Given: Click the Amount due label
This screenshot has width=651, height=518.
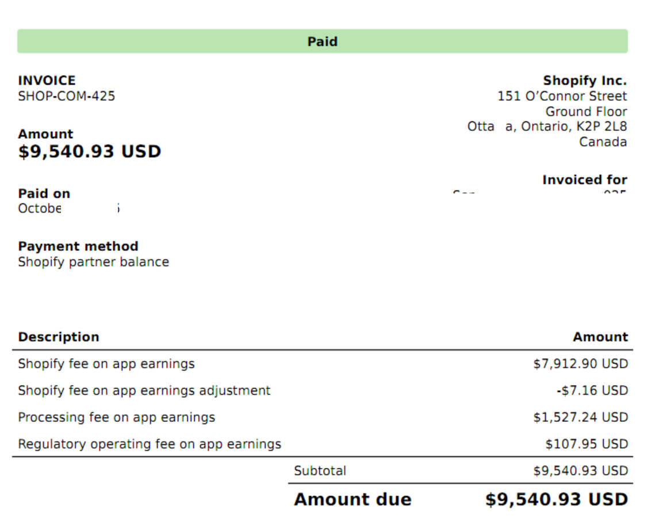Looking at the screenshot, I should [353, 500].
